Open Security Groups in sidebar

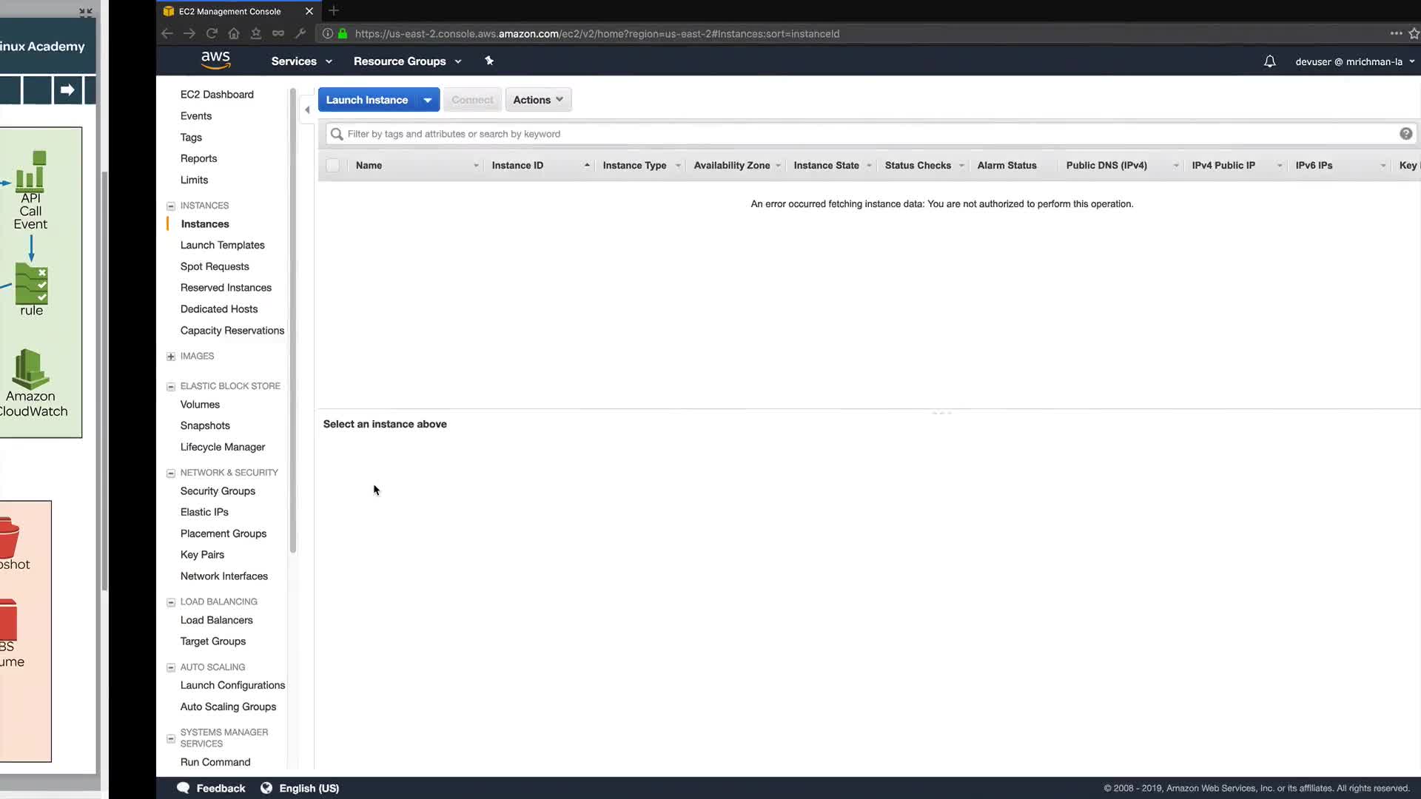click(x=218, y=490)
